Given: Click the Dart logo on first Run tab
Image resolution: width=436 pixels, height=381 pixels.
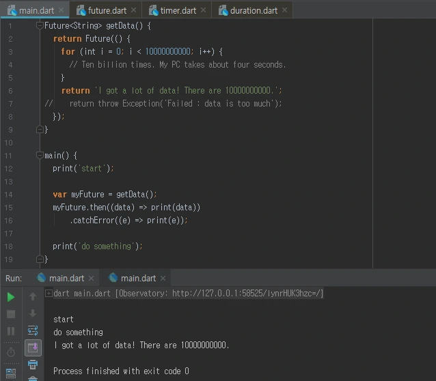Looking at the screenshot, I should pos(42,278).
